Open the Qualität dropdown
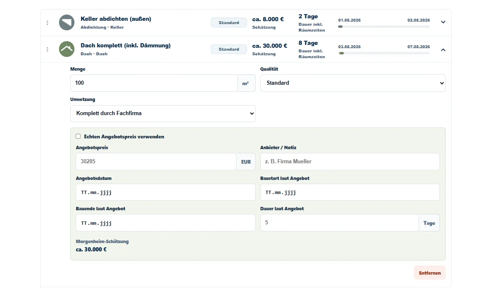 point(353,83)
